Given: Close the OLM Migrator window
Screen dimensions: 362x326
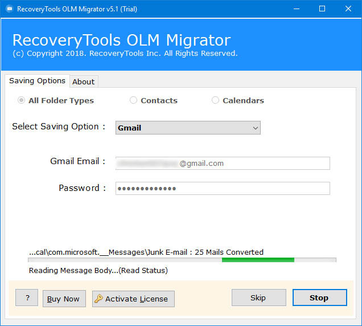Looking at the screenshot, I should [348, 9].
